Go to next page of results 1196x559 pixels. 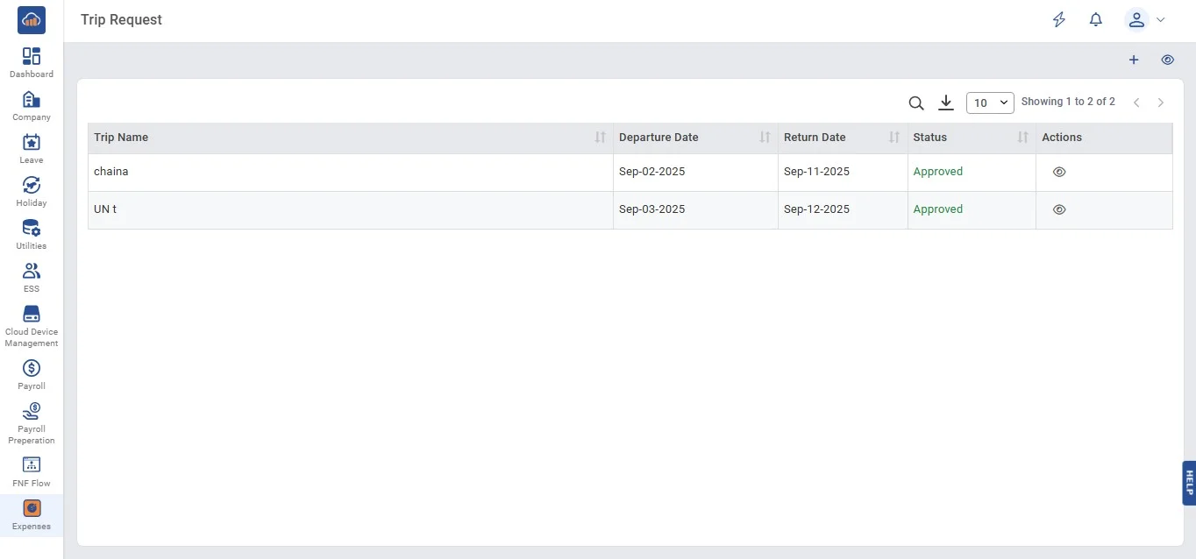click(x=1161, y=103)
